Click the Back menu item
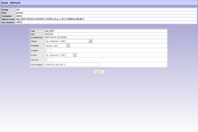 click(5, 3)
